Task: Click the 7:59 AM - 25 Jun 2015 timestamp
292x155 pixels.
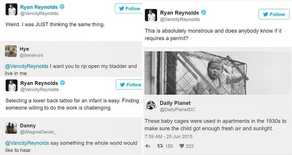Action: 171,136
